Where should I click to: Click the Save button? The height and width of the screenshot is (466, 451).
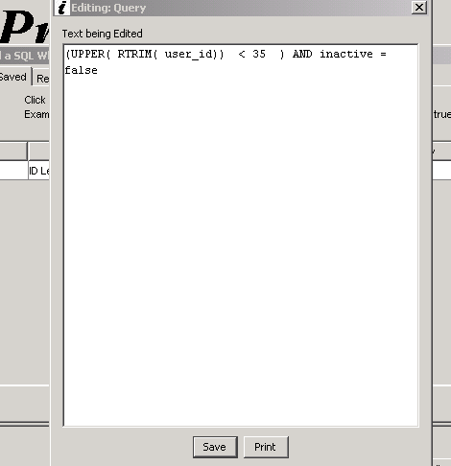click(215, 447)
